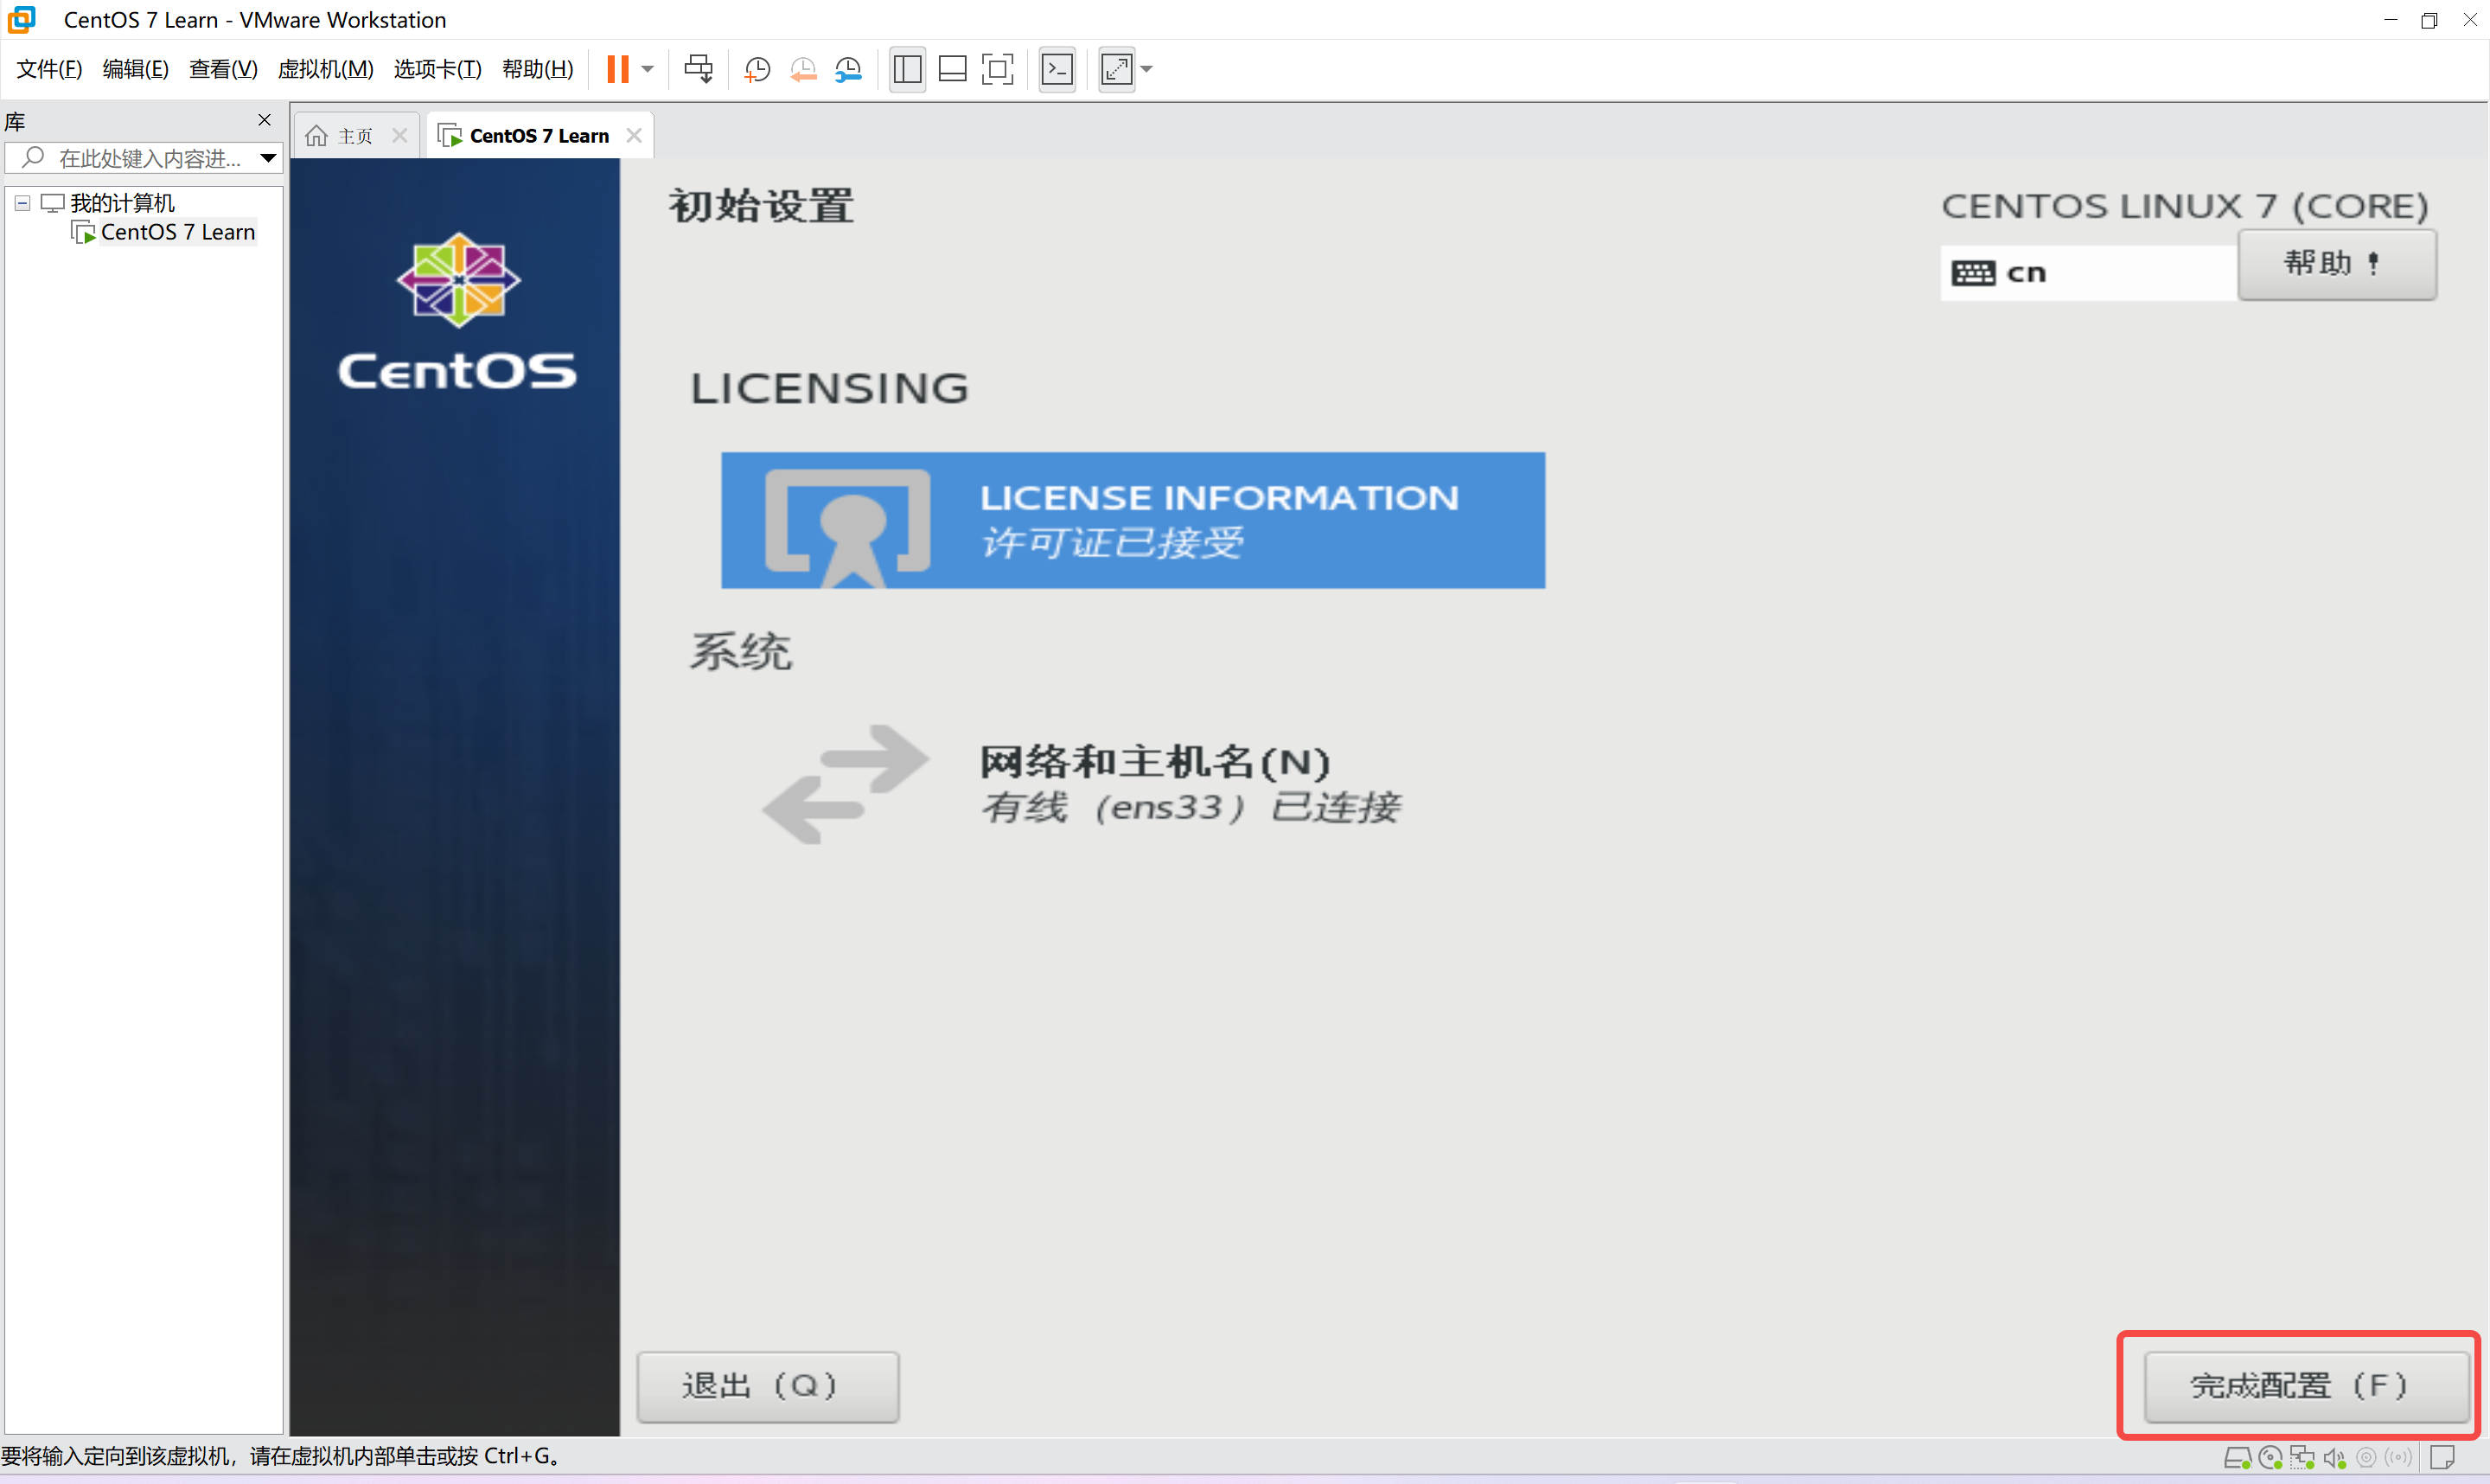This screenshot has width=2490, height=1484.
Task: Click the 帮助! help button
Action: click(x=2336, y=264)
